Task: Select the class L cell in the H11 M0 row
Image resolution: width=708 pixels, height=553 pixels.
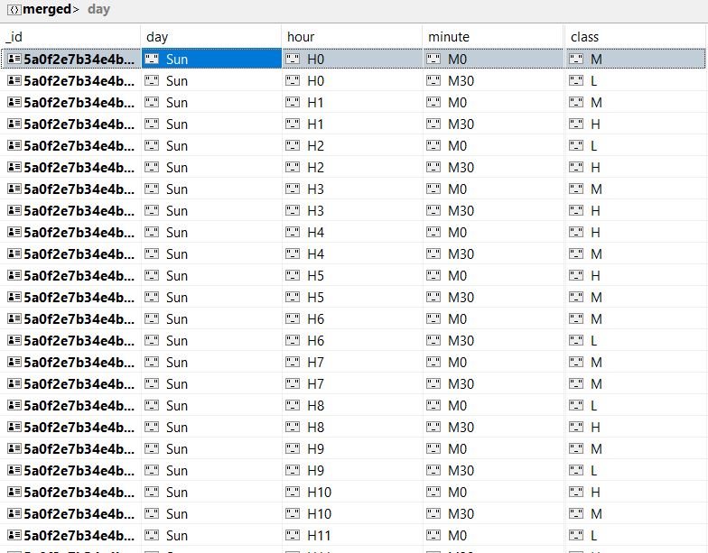Action: tap(636, 535)
